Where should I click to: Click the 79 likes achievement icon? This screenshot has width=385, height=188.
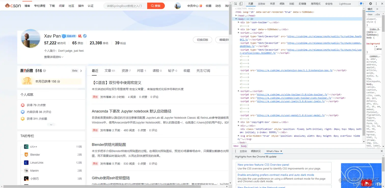click(23, 105)
